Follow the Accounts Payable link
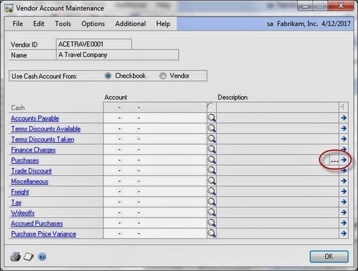358x271 pixels. [x=35, y=118]
